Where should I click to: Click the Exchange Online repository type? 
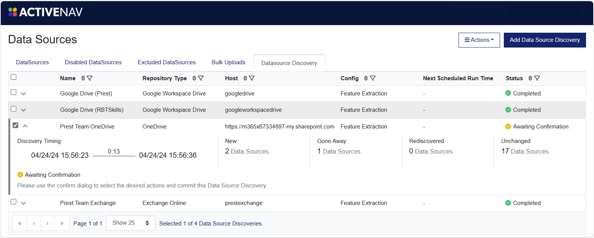point(164,203)
